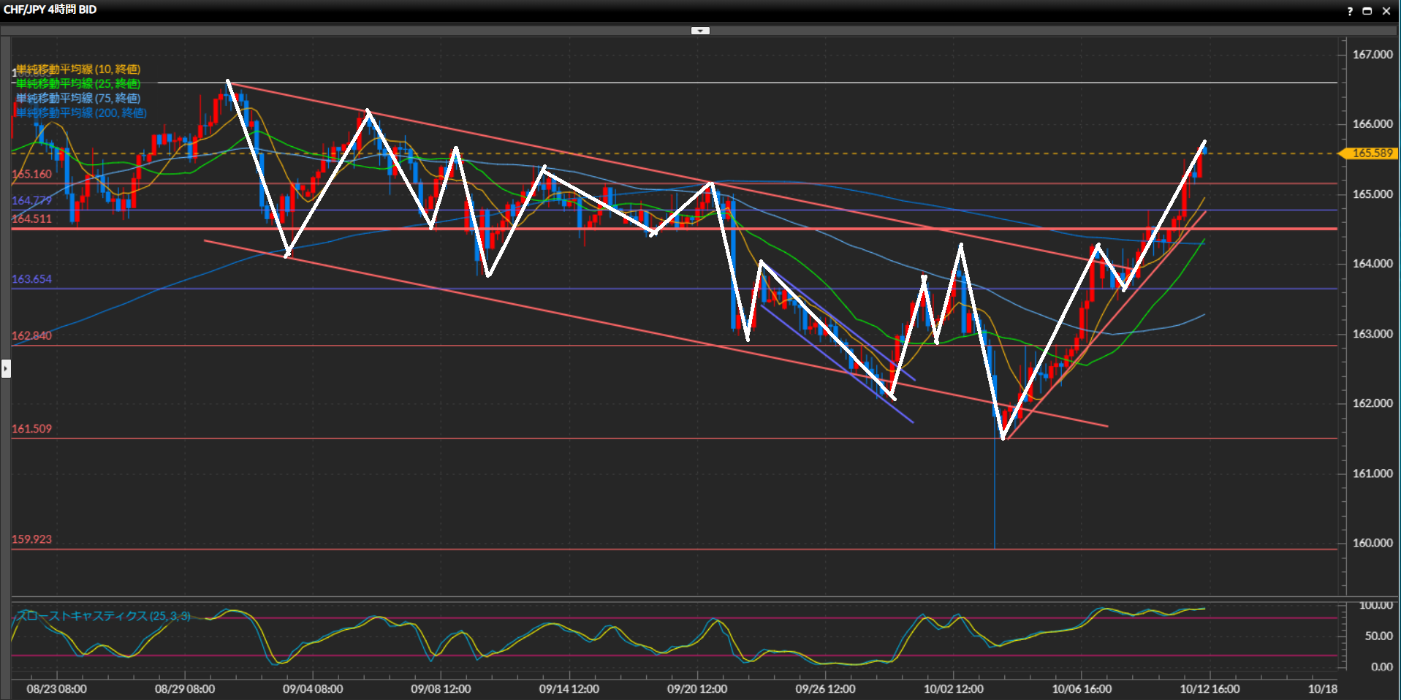Select the 161.509 support line label

32,429
